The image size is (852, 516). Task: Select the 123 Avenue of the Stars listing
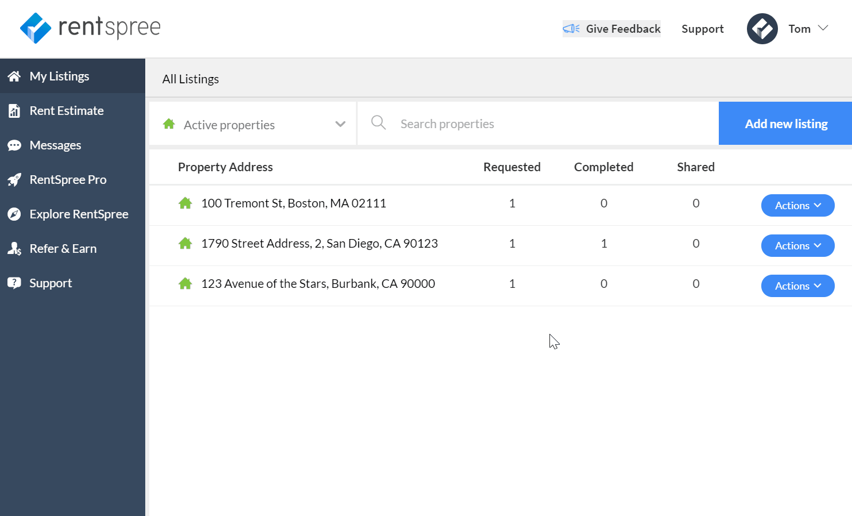point(318,283)
